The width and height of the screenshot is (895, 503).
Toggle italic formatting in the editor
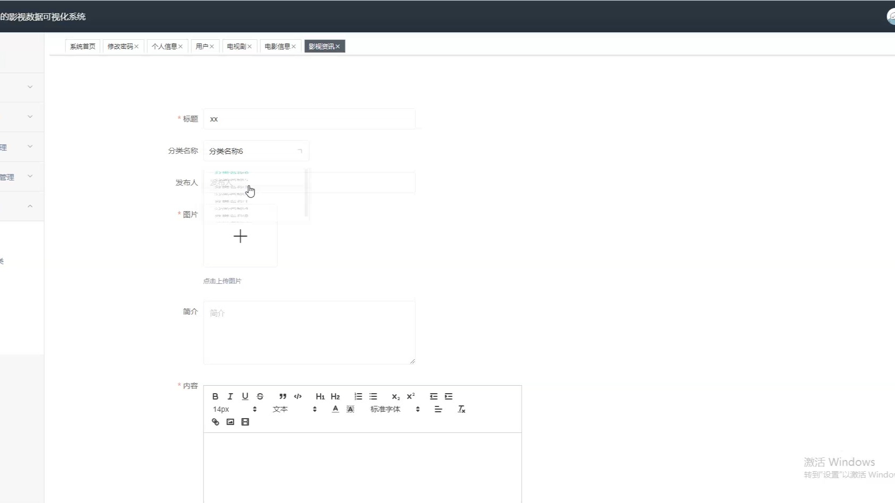point(230,396)
